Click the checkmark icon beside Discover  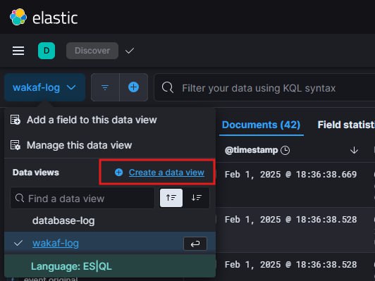coord(130,51)
